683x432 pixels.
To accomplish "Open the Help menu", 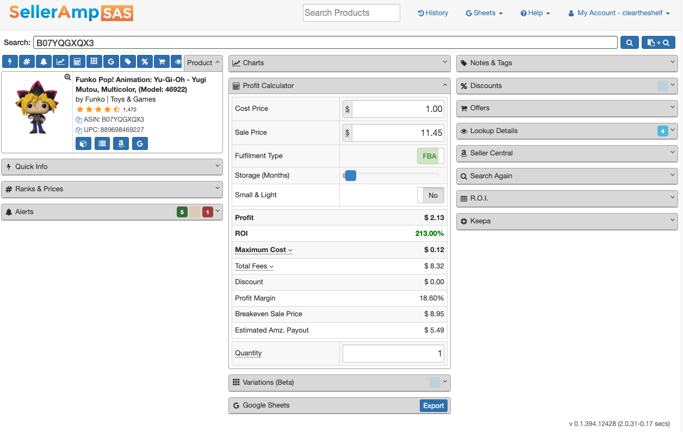I will click(x=535, y=13).
